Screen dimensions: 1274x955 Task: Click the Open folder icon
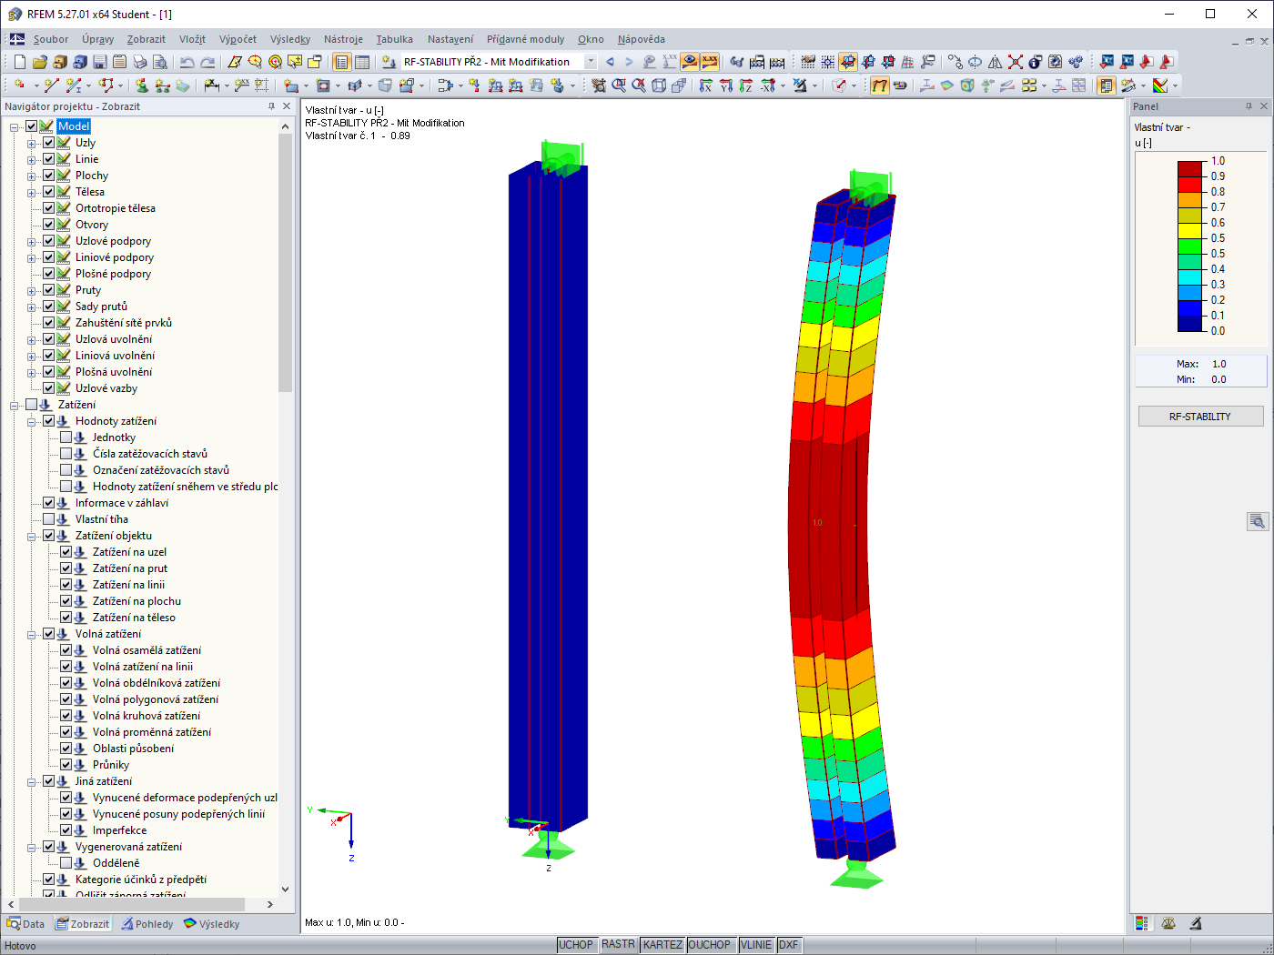coord(39,62)
